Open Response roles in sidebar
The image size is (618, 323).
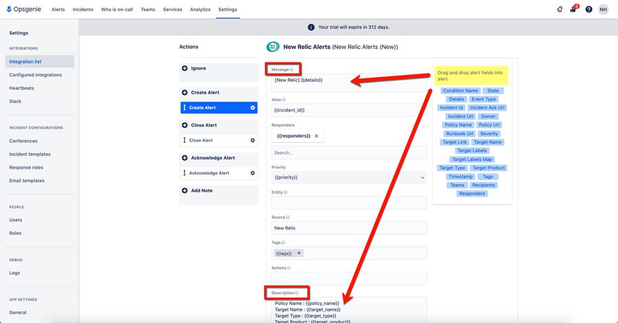(26, 167)
